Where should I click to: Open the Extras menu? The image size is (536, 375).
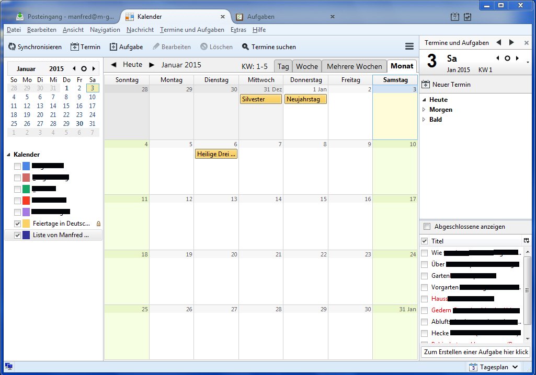238,30
